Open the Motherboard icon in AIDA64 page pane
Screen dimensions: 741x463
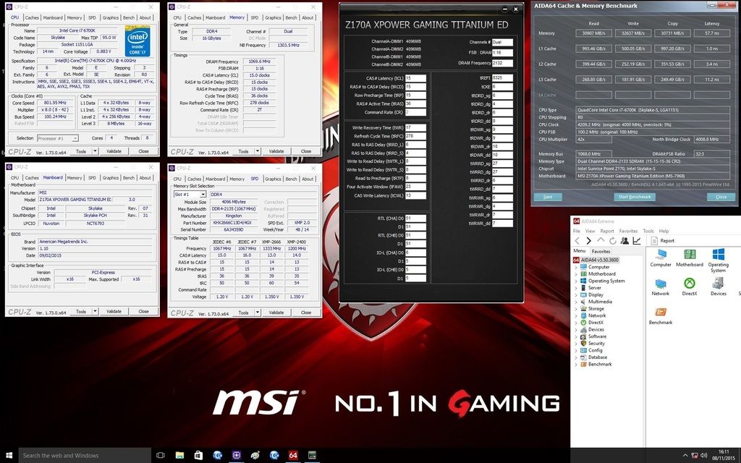click(690, 258)
